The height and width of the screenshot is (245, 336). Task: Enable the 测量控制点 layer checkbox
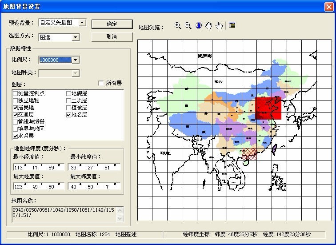(15, 93)
